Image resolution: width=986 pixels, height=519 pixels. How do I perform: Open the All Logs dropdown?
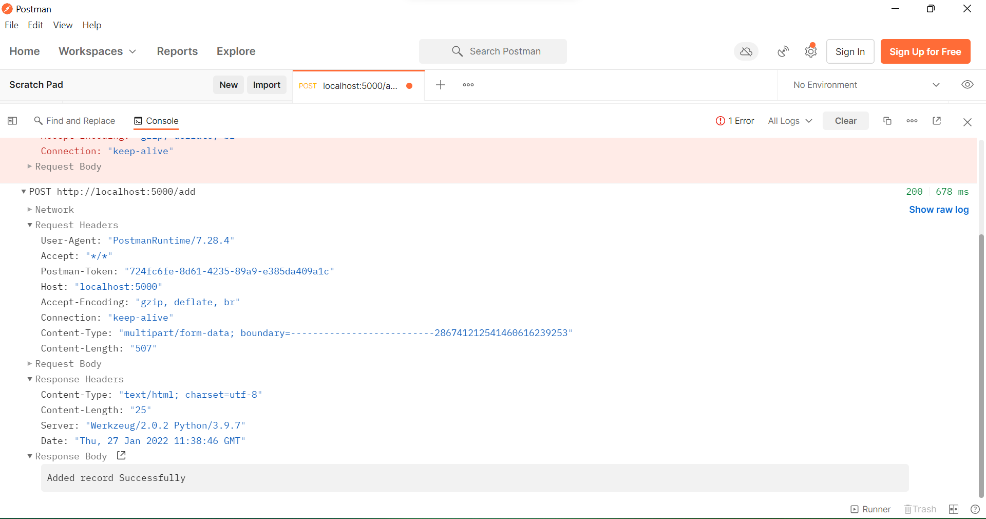click(x=789, y=121)
